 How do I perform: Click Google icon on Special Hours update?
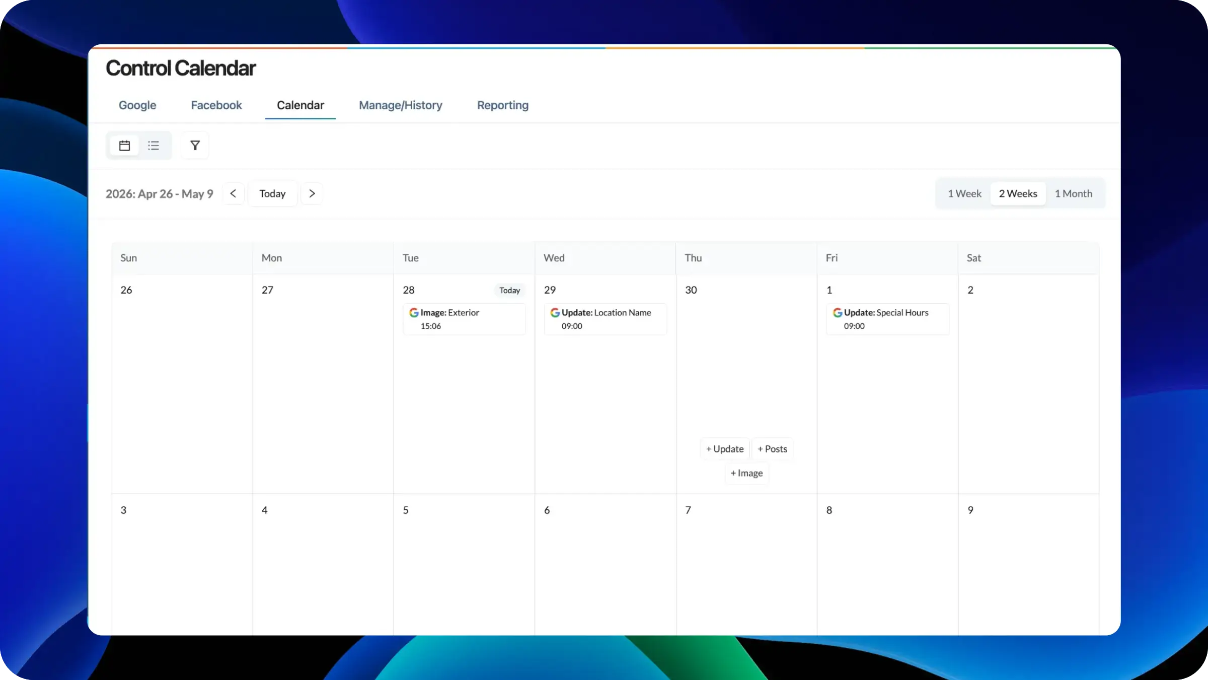point(837,313)
